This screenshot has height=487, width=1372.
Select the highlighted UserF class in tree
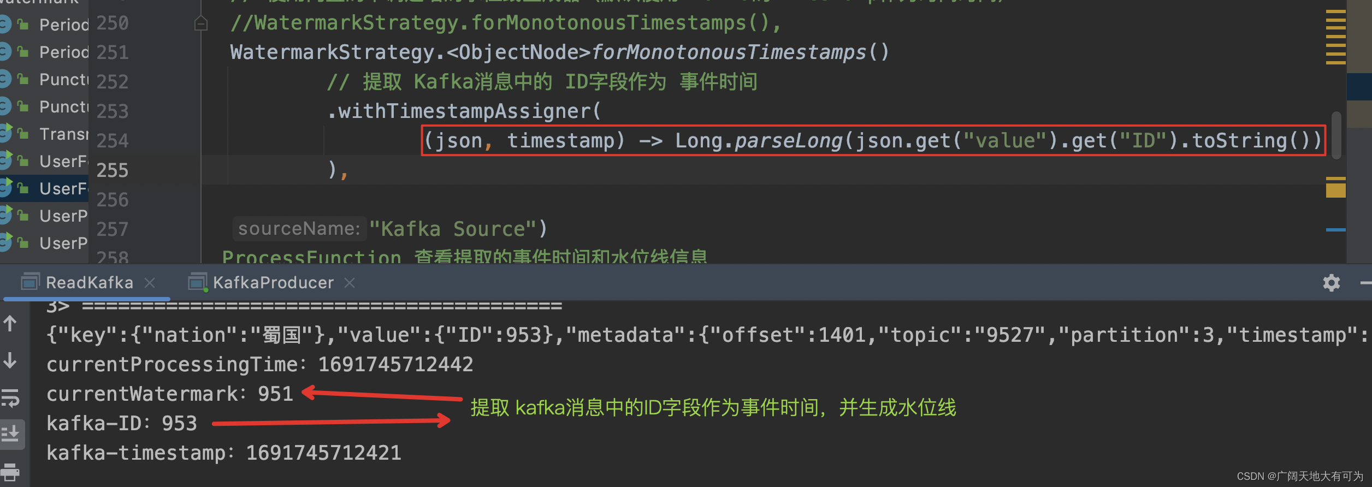point(63,188)
